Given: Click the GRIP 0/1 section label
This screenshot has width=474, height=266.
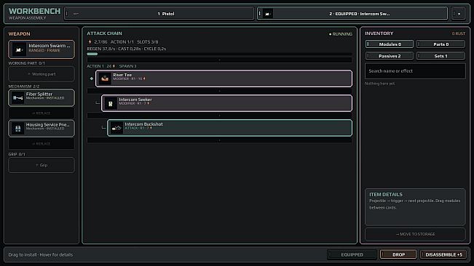Looking at the screenshot, I should (x=17, y=154).
